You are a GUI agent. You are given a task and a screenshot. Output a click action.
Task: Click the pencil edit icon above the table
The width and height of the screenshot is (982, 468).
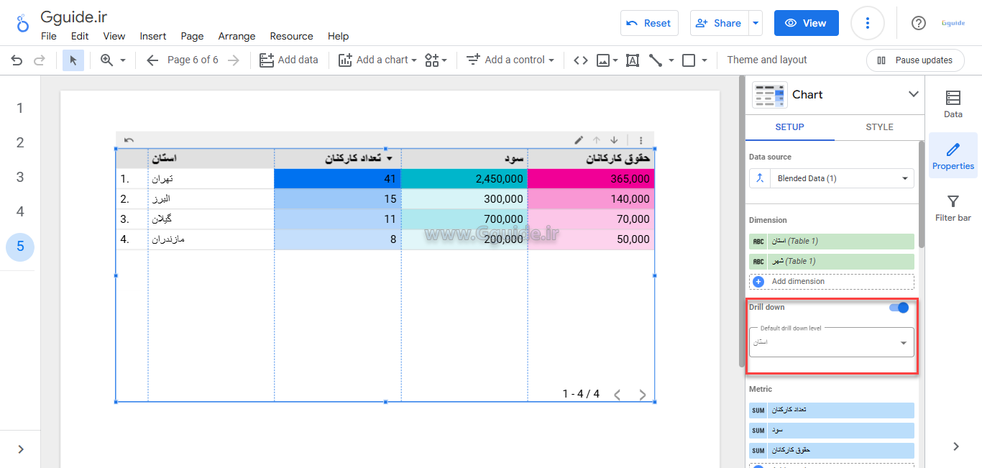[x=579, y=140]
